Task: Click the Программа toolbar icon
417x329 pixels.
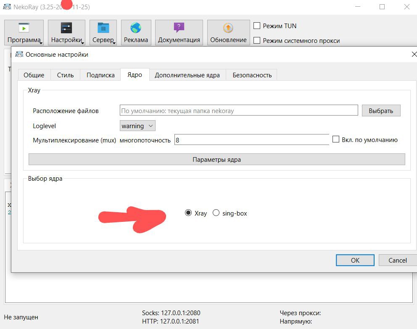Action: coord(24,28)
